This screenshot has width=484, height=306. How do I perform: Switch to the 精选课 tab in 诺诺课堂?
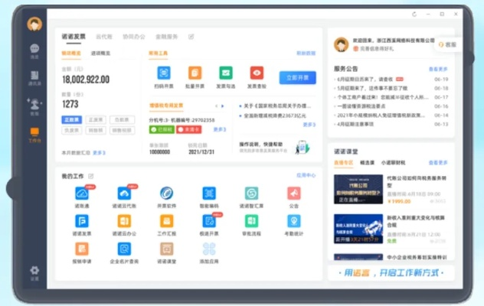(x=368, y=162)
